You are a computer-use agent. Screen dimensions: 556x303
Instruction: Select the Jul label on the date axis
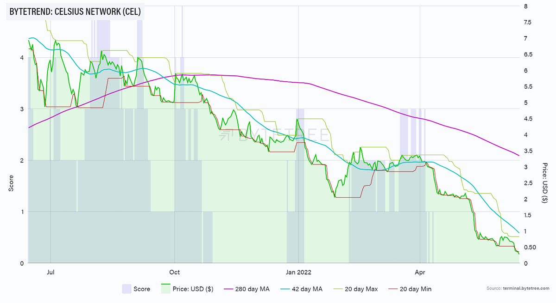51,272
